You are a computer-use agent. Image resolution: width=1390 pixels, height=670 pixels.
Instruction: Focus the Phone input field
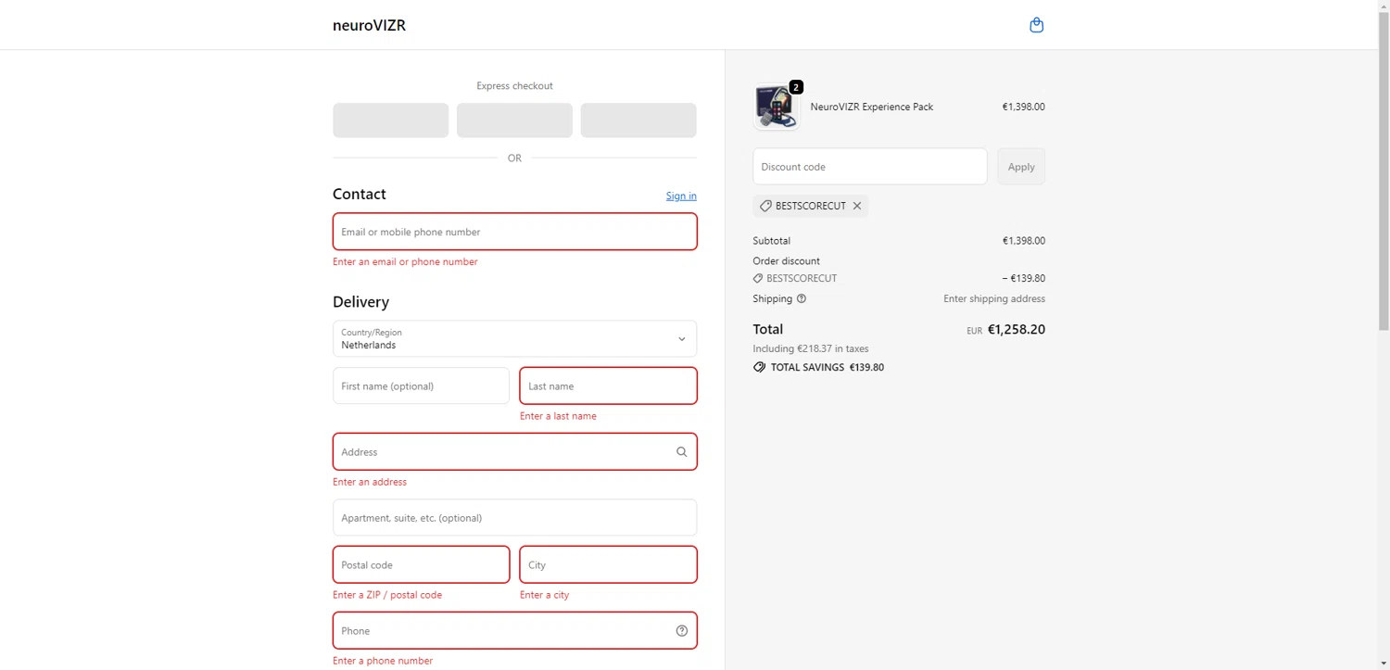click(x=514, y=631)
